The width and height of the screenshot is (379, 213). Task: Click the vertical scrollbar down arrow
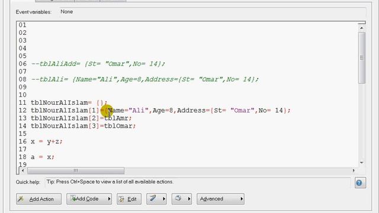pyautogui.click(x=362, y=163)
